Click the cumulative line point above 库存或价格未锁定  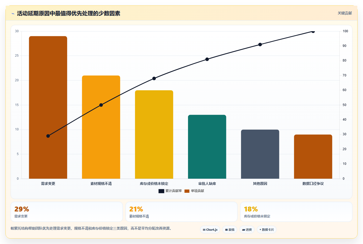point(154,78)
